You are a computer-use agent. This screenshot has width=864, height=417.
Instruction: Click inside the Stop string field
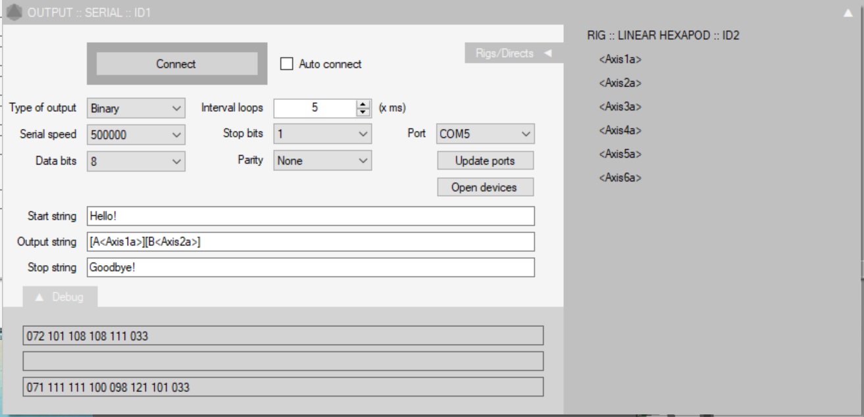click(x=311, y=268)
